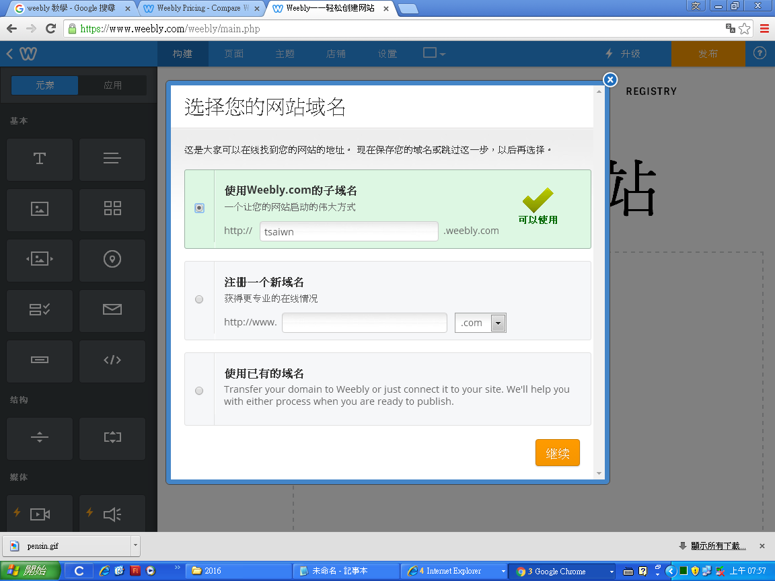This screenshot has height=581, width=775.
Task: Click the REGISTRY text on the page
Action: pos(651,91)
